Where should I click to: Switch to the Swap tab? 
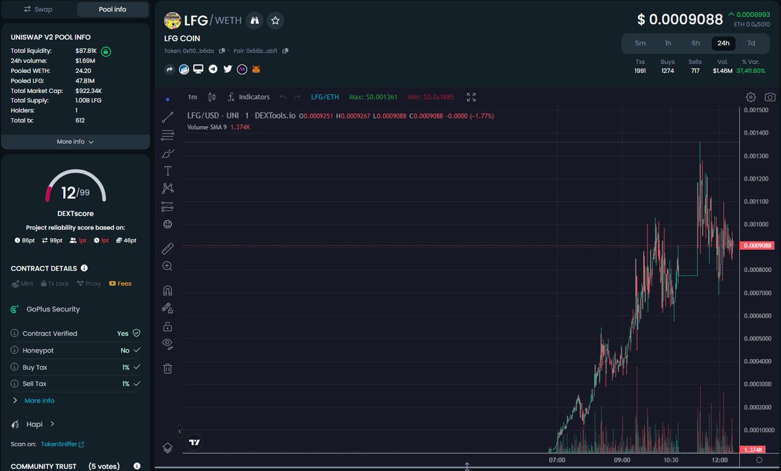(x=38, y=9)
